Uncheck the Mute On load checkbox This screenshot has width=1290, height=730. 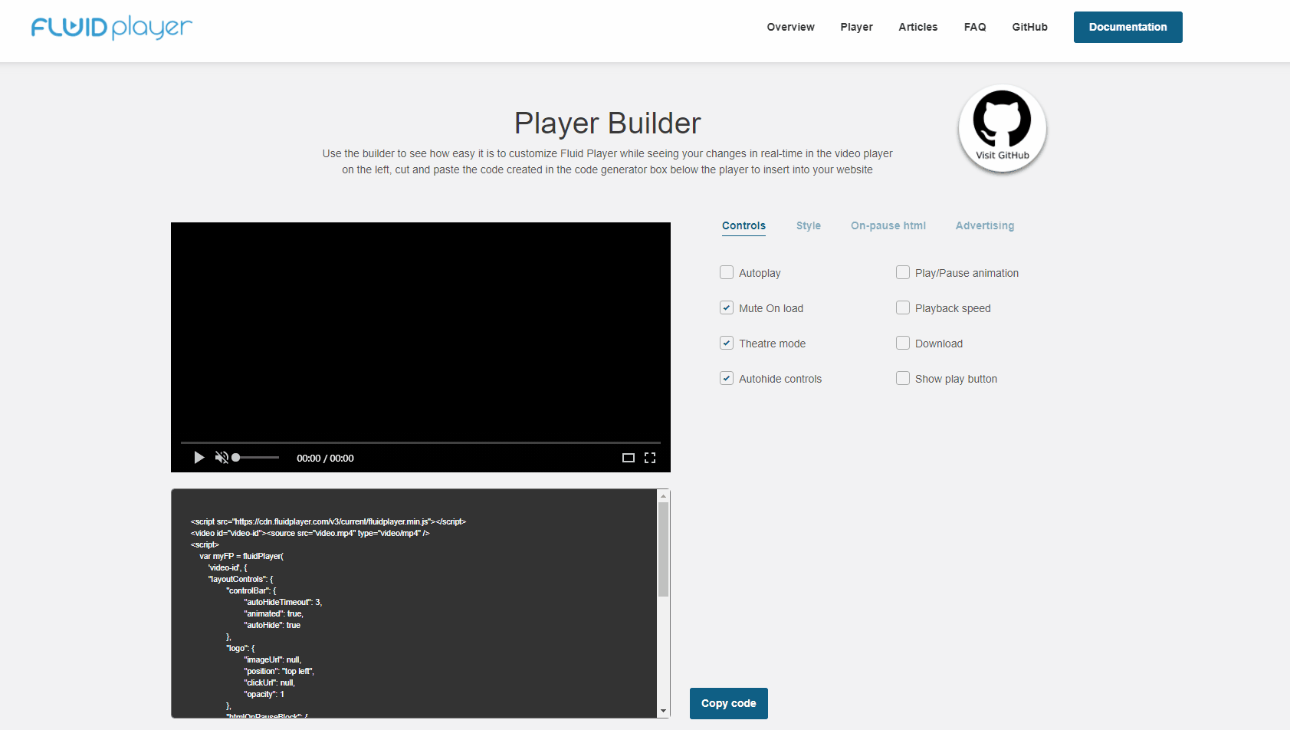(727, 307)
